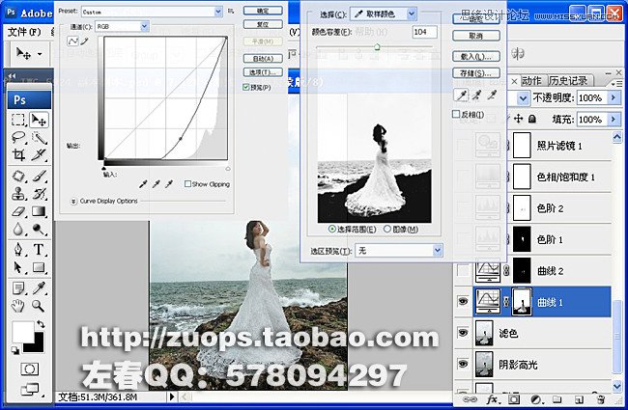Viewport: 628px width, 410px height.
Task: Click 载入(L)... button
Action: pos(476,56)
